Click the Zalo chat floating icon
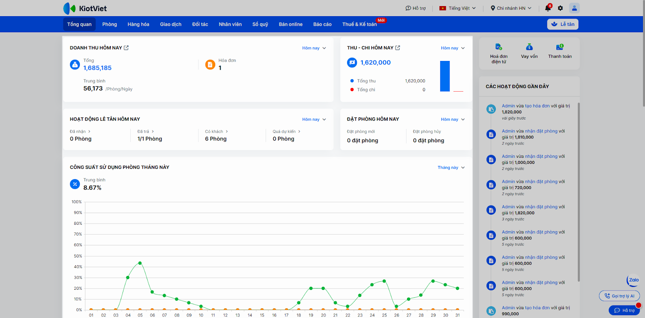Image resolution: width=645 pixels, height=318 pixels. (x=633, y=280)
